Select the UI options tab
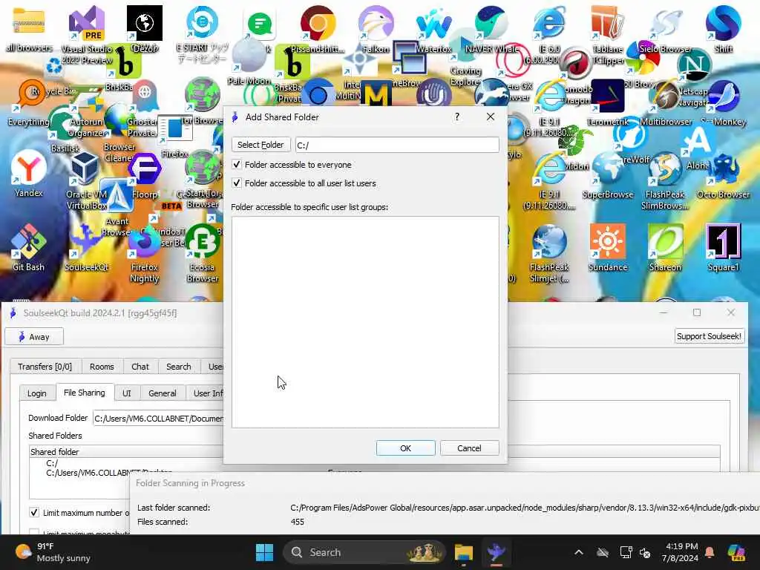Image resolution: width=760 pixels, height=570 pixels. point(126,393)
